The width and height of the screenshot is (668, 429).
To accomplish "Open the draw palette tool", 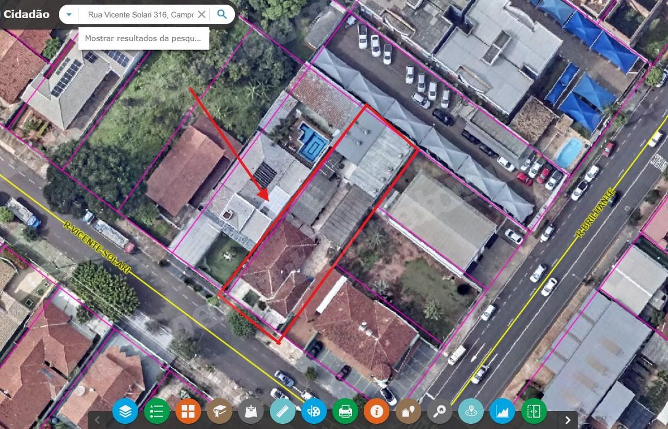I will (x=314, y=411).
